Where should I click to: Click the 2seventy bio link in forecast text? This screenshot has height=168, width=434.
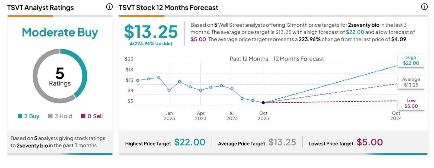pos(363,25)
